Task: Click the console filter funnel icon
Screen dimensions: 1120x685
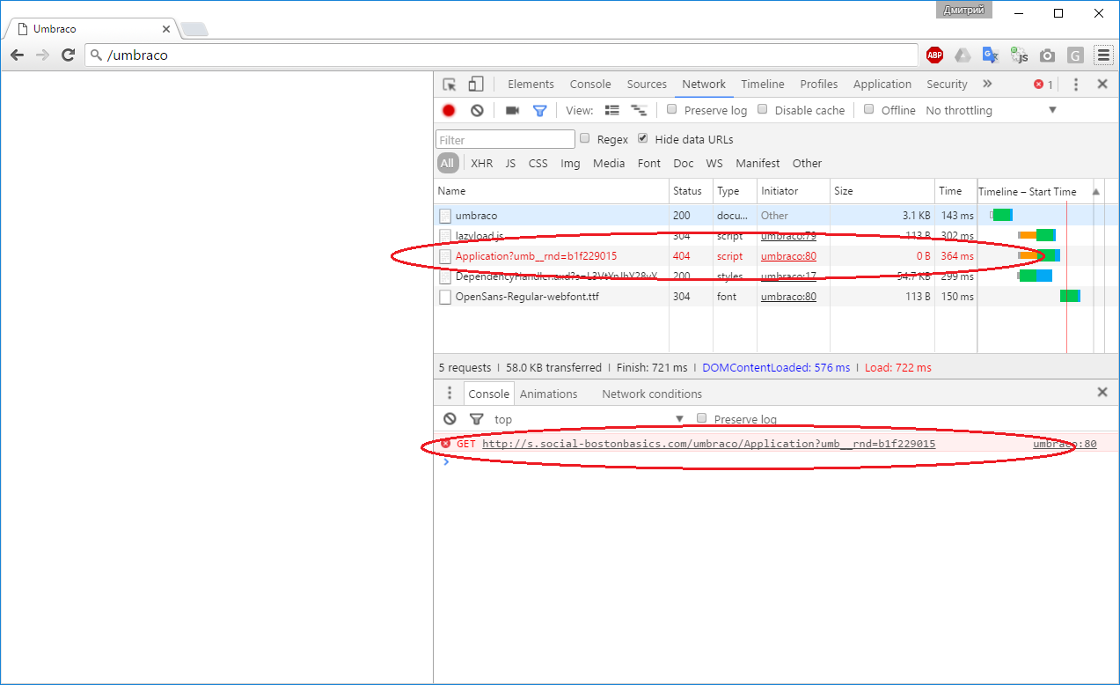Action: click(x=476, y=419)
